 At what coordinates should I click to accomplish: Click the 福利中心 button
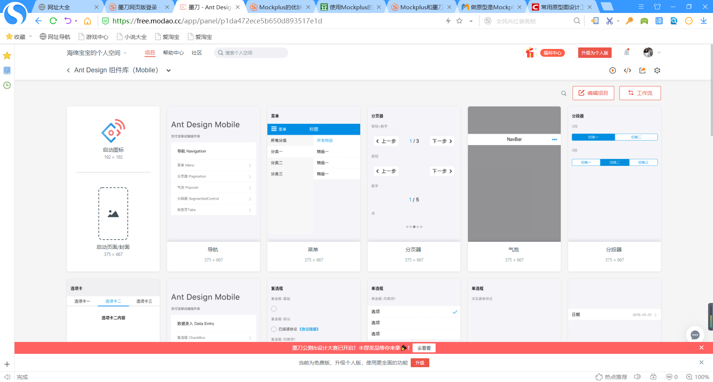coord(553,53)
